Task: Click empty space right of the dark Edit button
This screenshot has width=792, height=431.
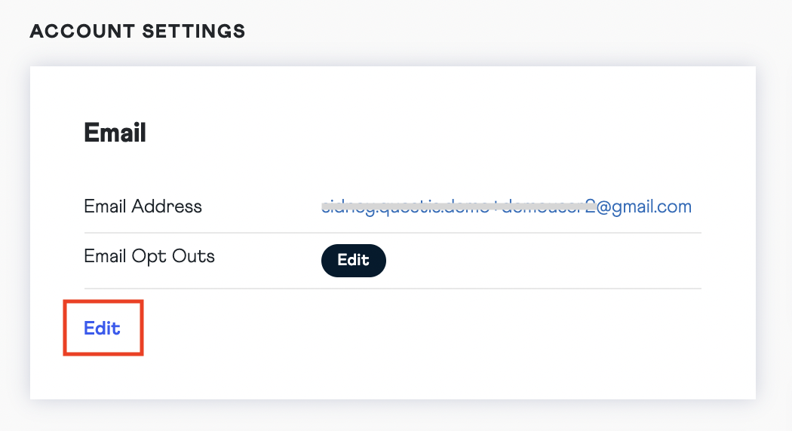Action: (x=543, y=261)
